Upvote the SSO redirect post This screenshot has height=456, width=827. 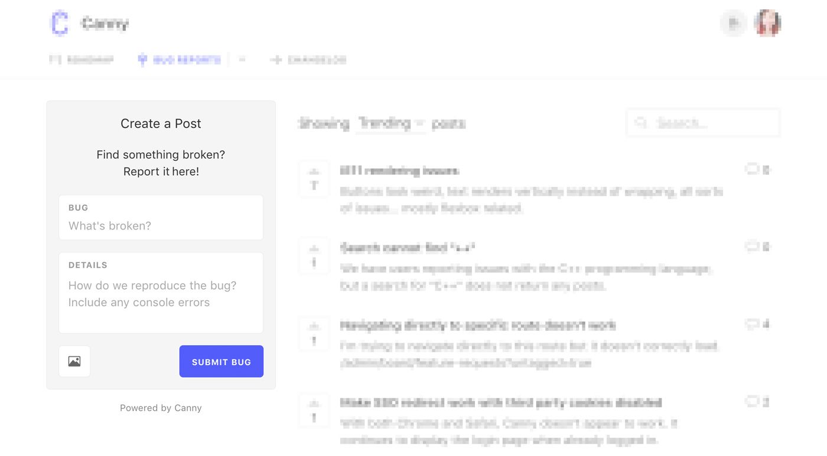coord(314,411)
